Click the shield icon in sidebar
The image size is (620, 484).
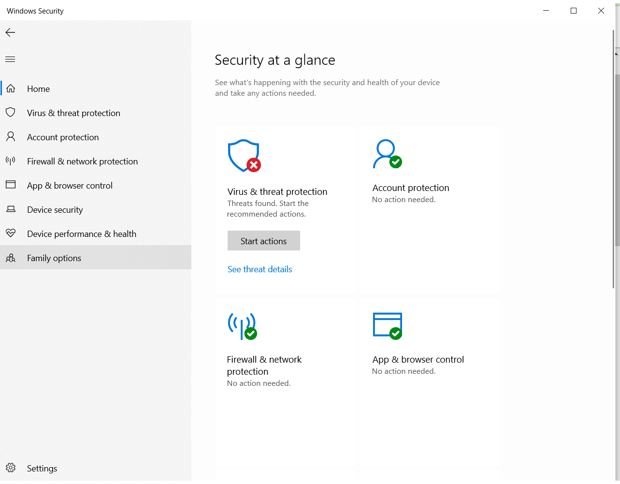point(11,113)
